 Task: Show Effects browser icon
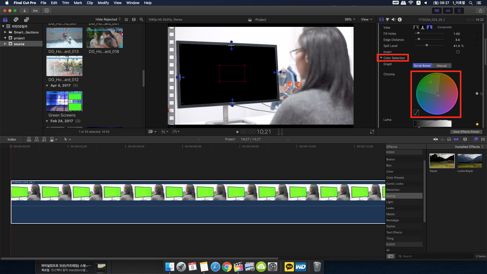(476, 139)
